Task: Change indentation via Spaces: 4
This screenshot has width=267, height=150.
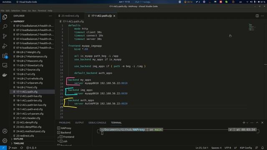Action: pyautogui.click(x=217, y=148)
